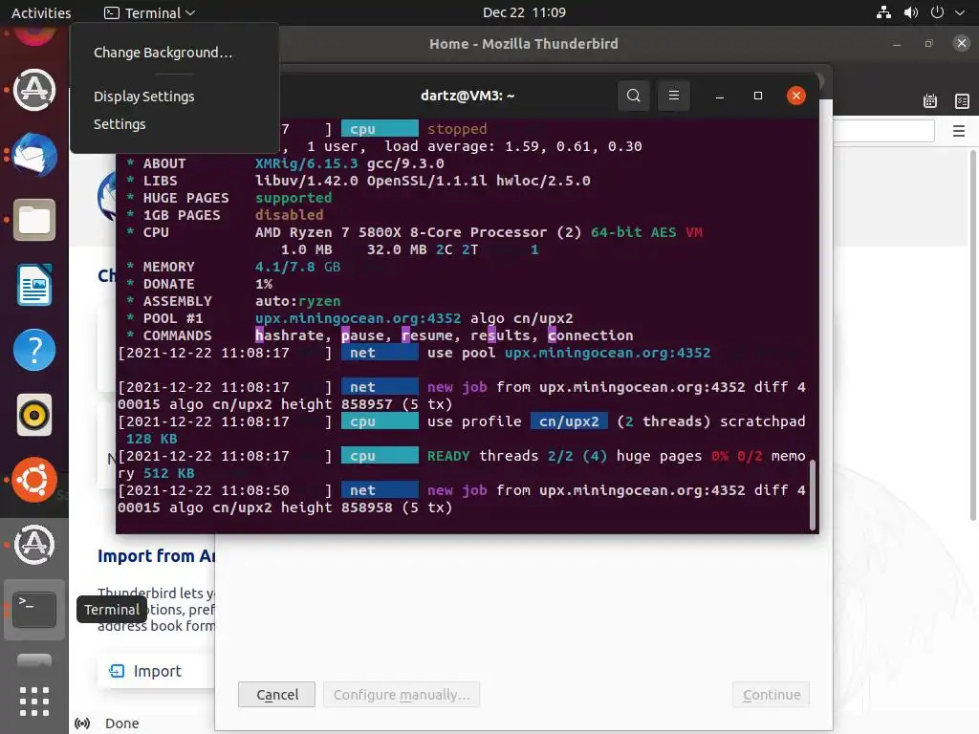This screenshot has height=734, width=979.
Task: Choose Change Background… menu entry
Action: [163, 53]
